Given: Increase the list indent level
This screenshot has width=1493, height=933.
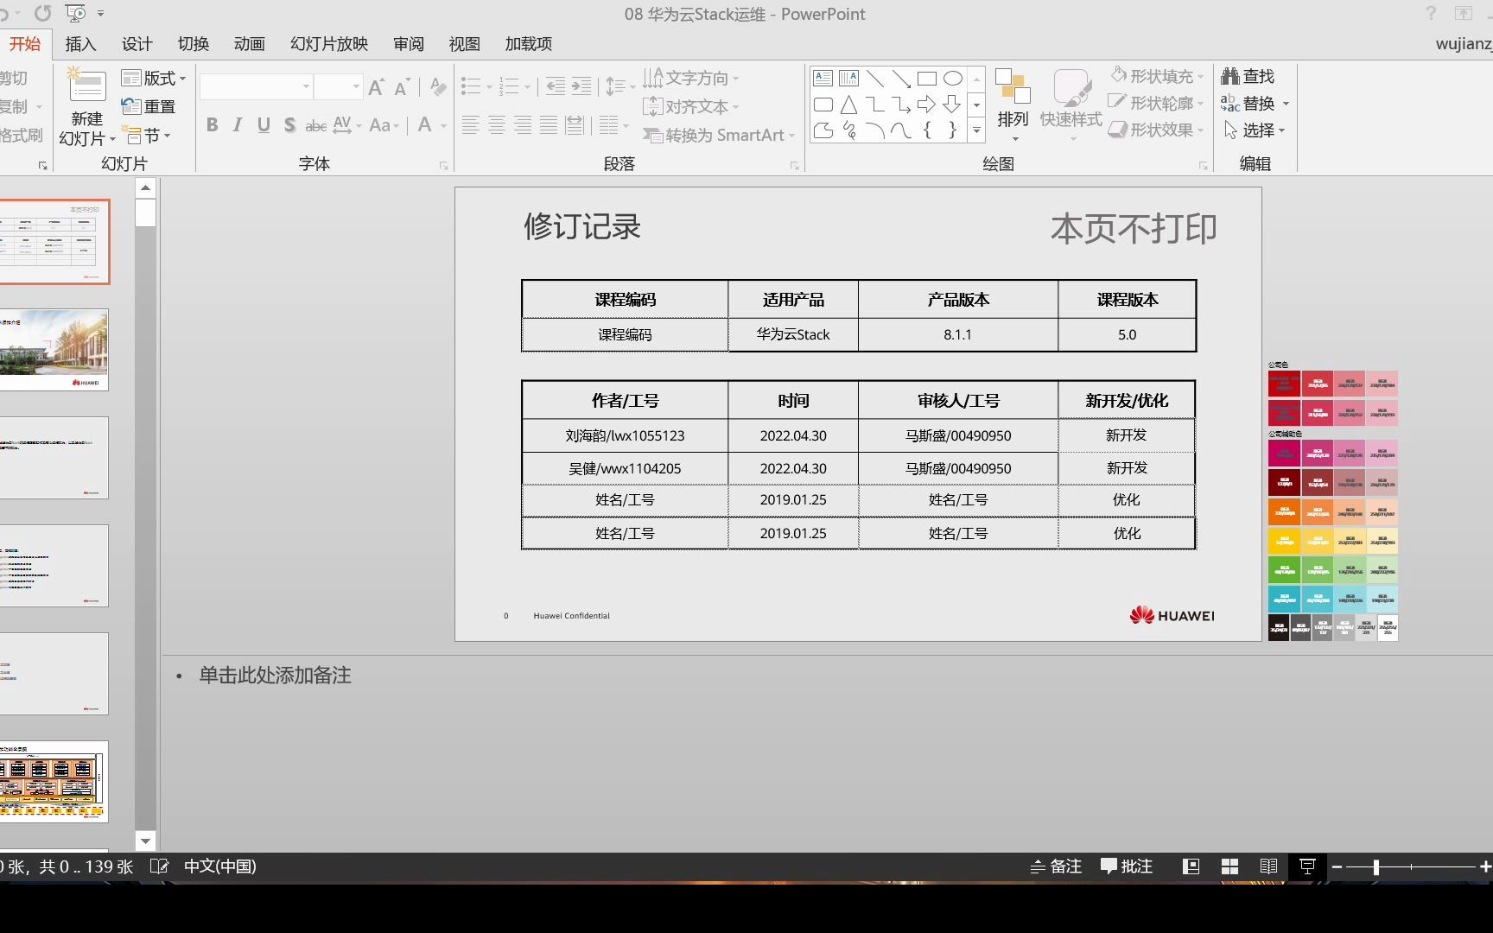Looking at the screenshot, I should [x=581, y=86].
